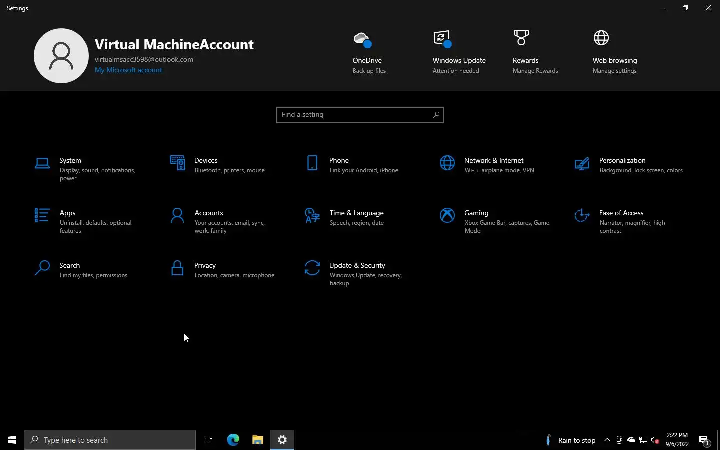Click 'Background, lock screen, colors' description
This screenshot has width=720, height=450.
[x=641, y=170]
